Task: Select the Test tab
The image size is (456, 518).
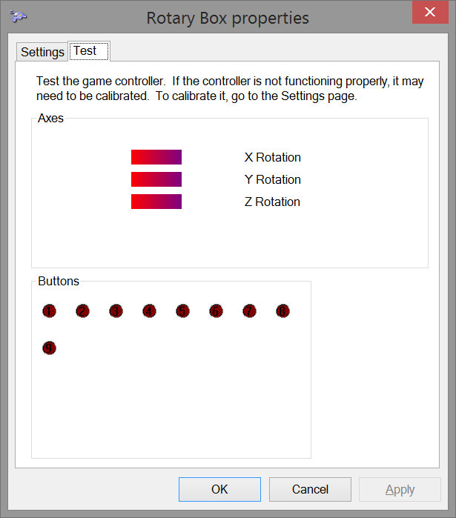Action: coord(89,51)
